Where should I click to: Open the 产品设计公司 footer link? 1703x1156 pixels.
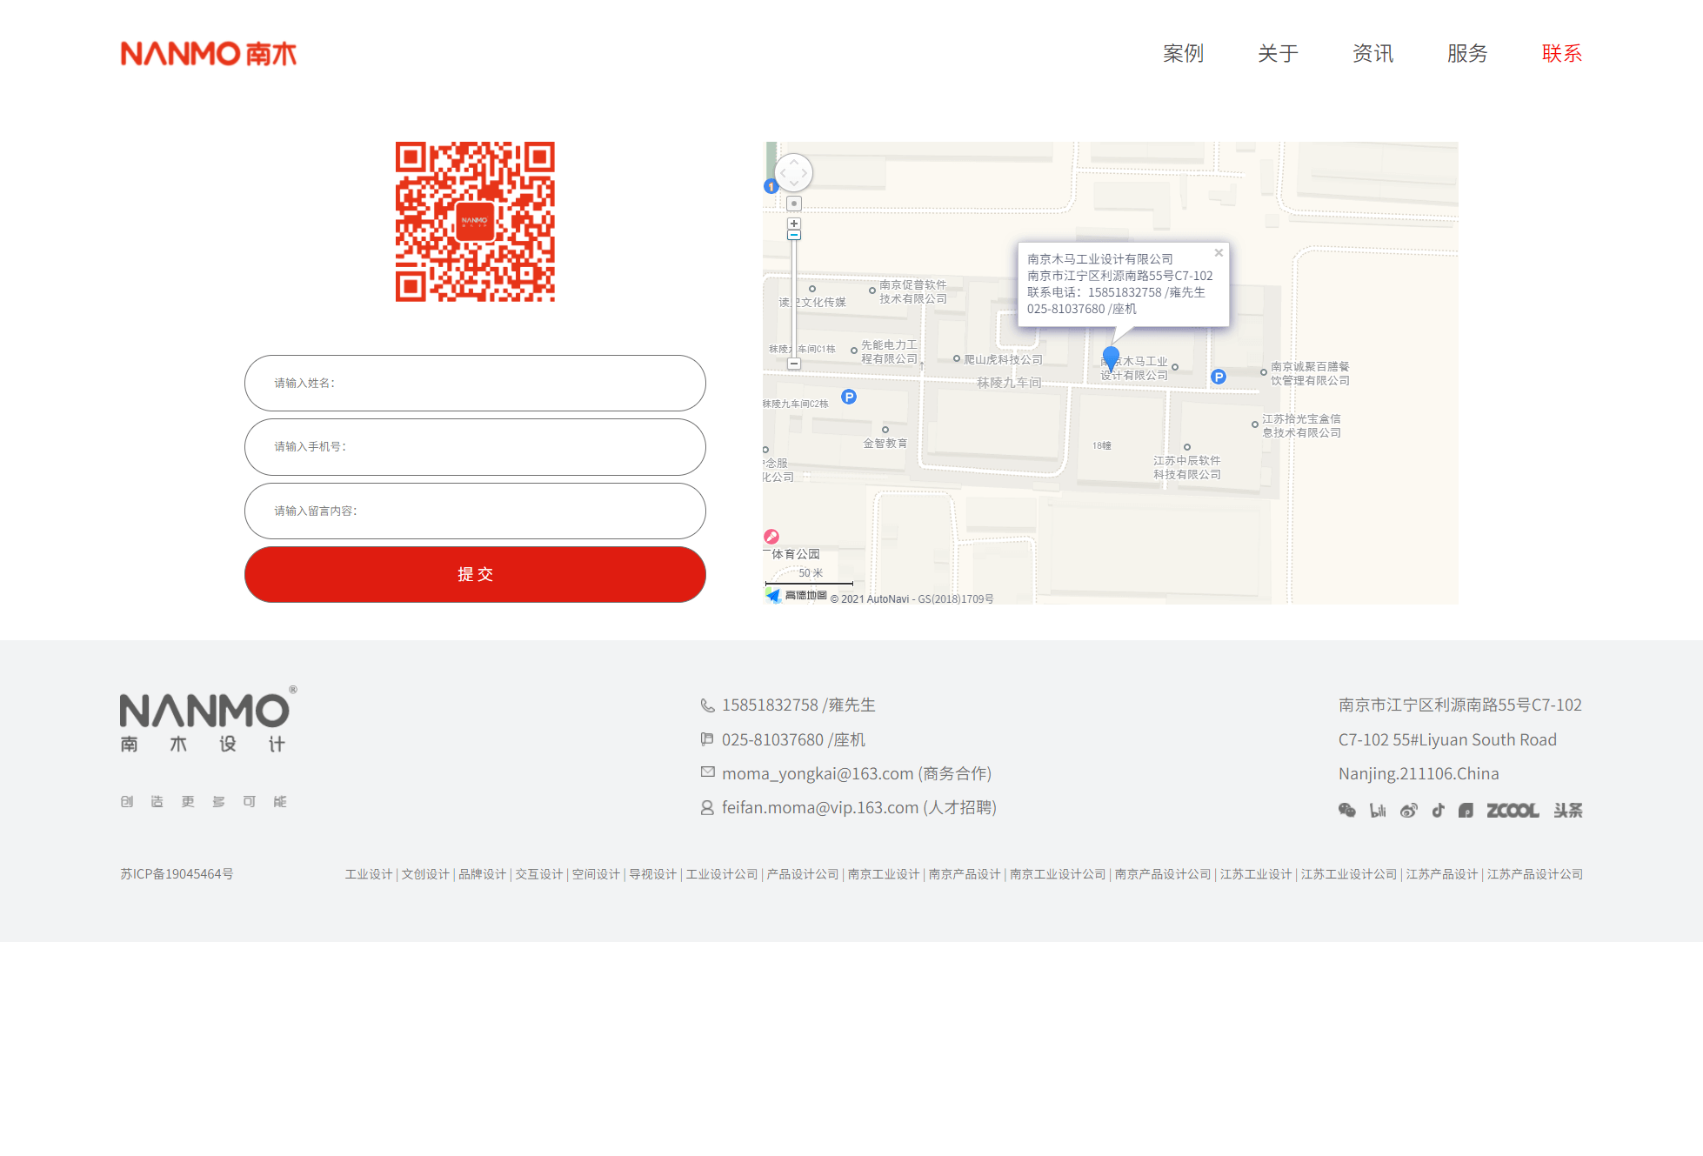tap(803, 874)
